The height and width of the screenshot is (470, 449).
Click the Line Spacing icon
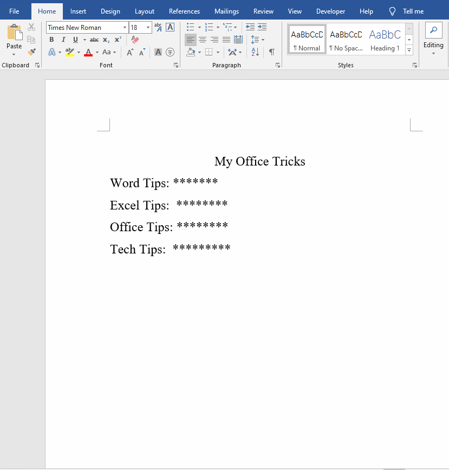point(255,40)
